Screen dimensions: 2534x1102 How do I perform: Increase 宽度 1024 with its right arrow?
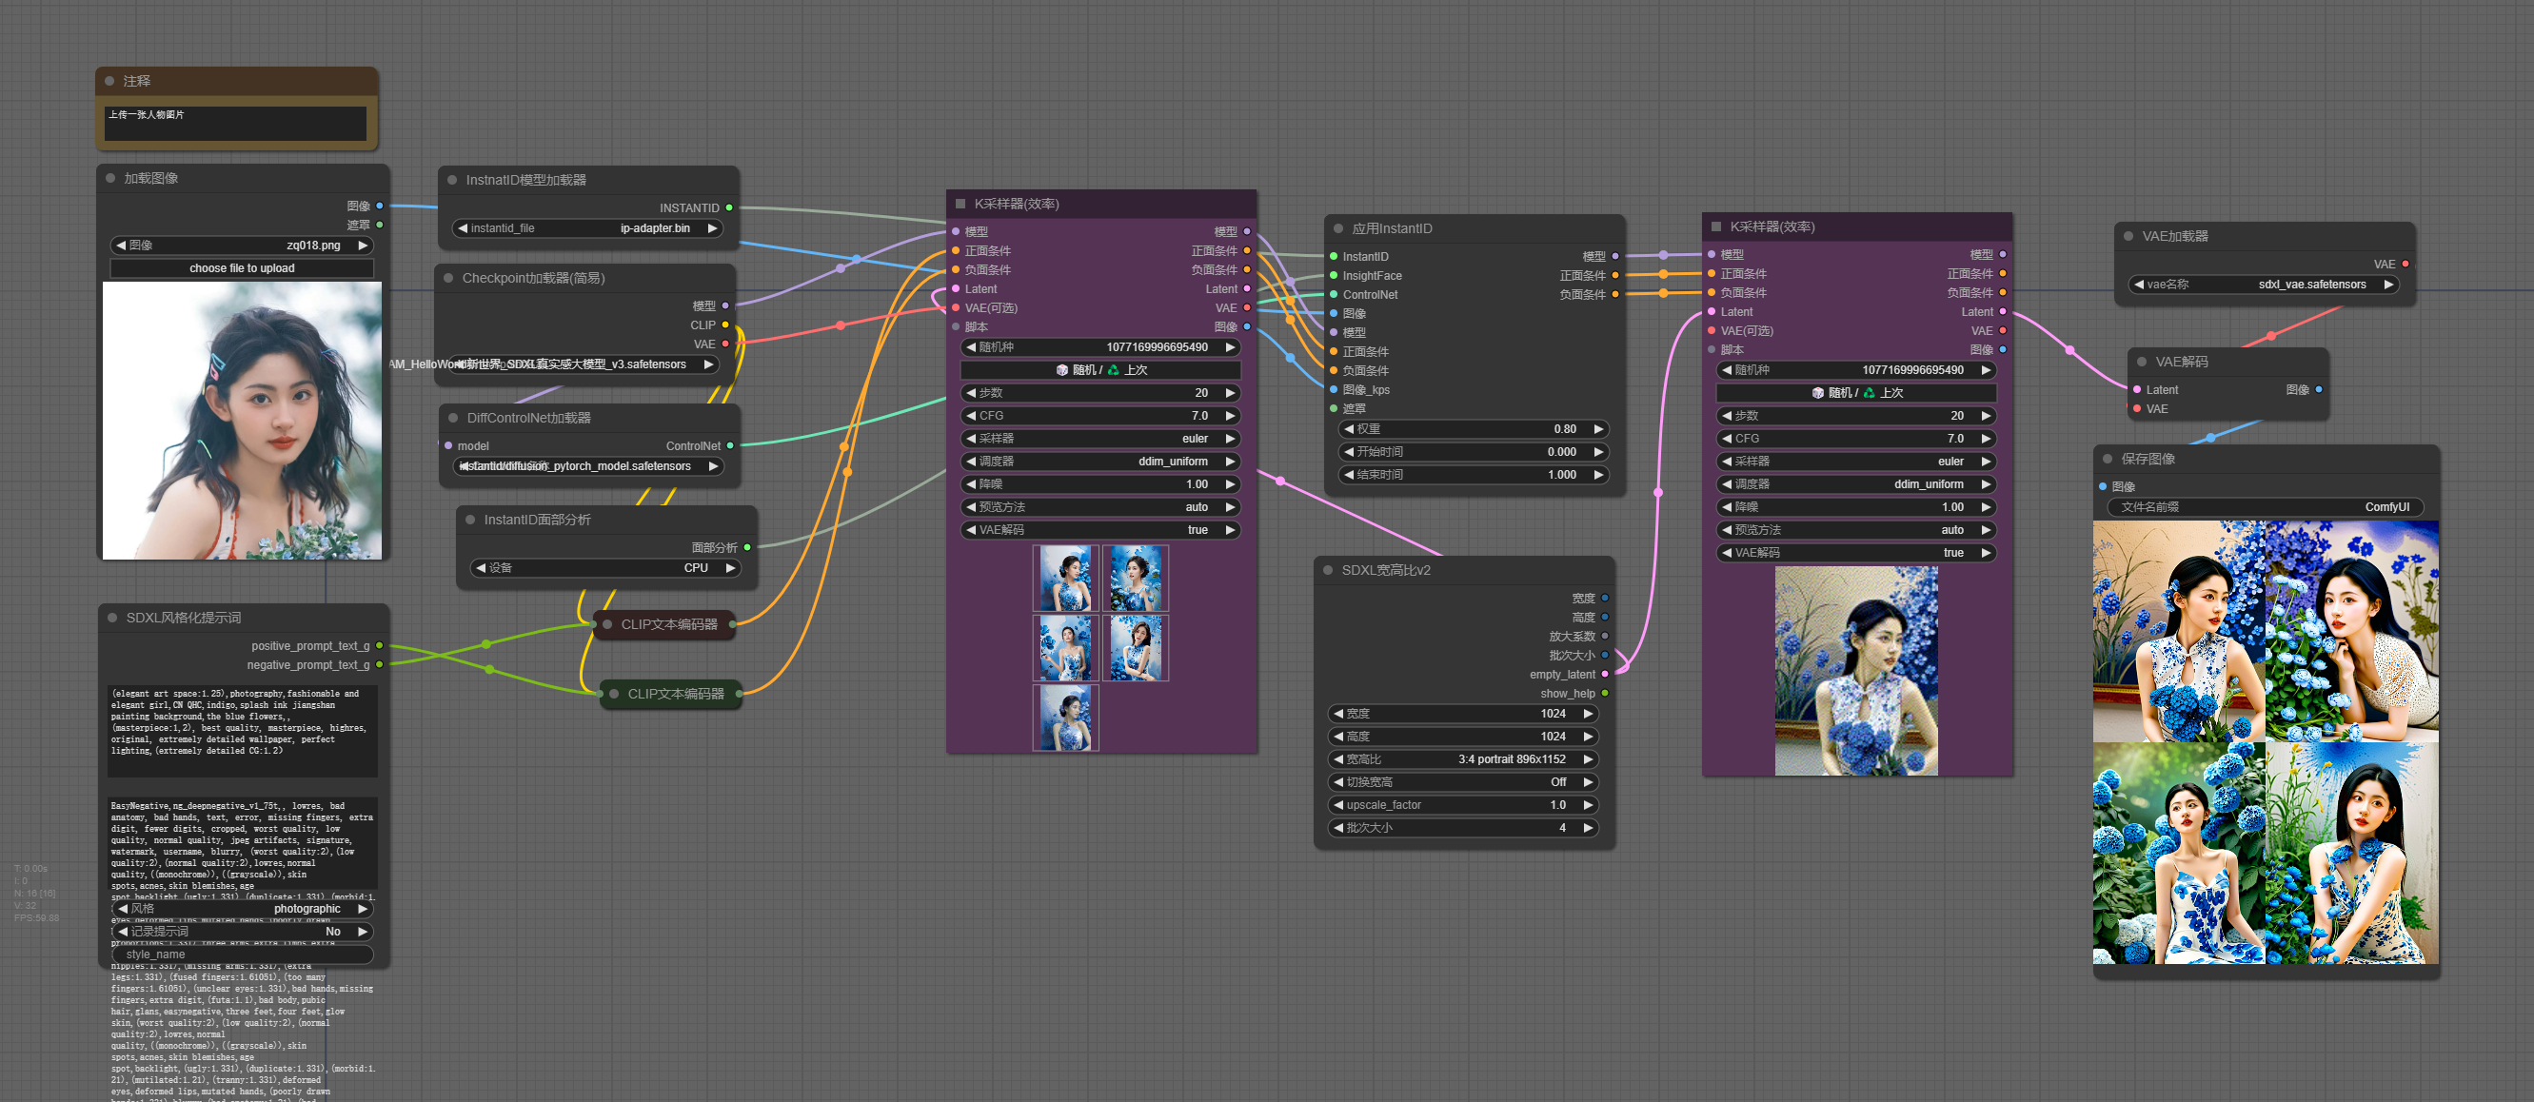click(1587, 714)
